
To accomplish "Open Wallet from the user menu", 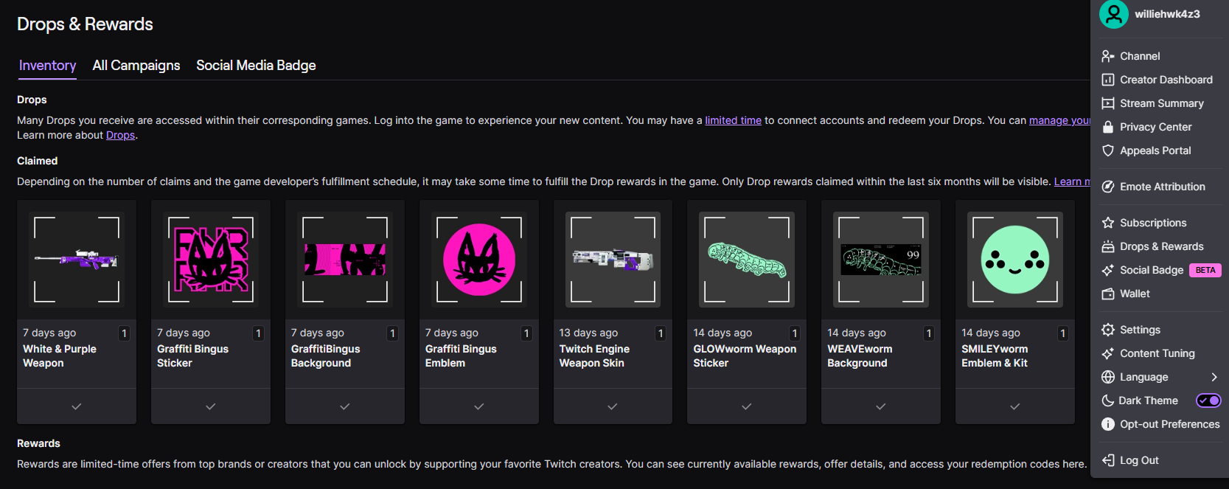I will [x=1135, y=294].
